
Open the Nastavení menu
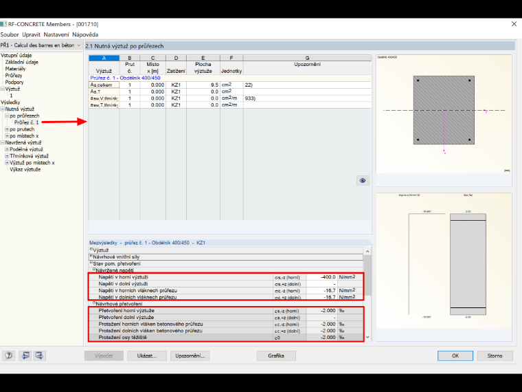56,34
